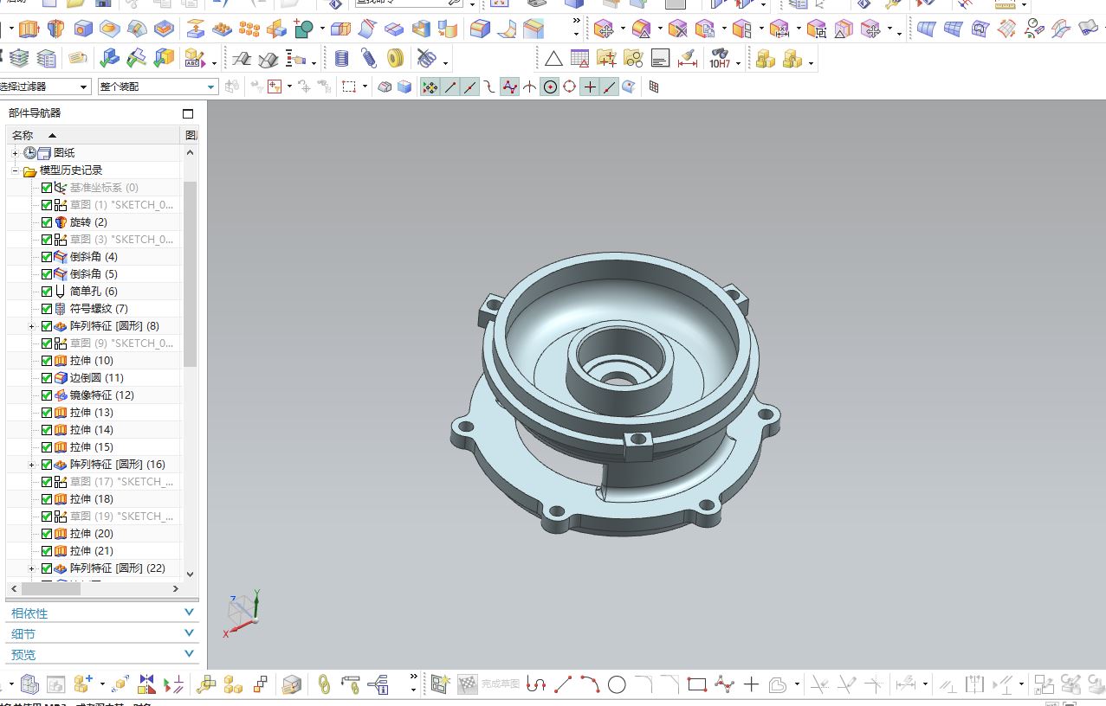Uncheck the 旋转 (2) feature checkbox
1106x706 pixels.
[x=47, y=222]
